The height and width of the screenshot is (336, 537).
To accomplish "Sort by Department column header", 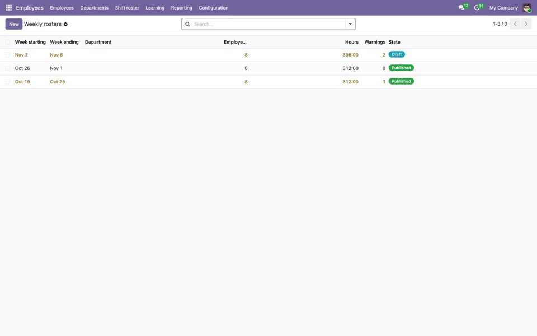I will coord(98,42).
